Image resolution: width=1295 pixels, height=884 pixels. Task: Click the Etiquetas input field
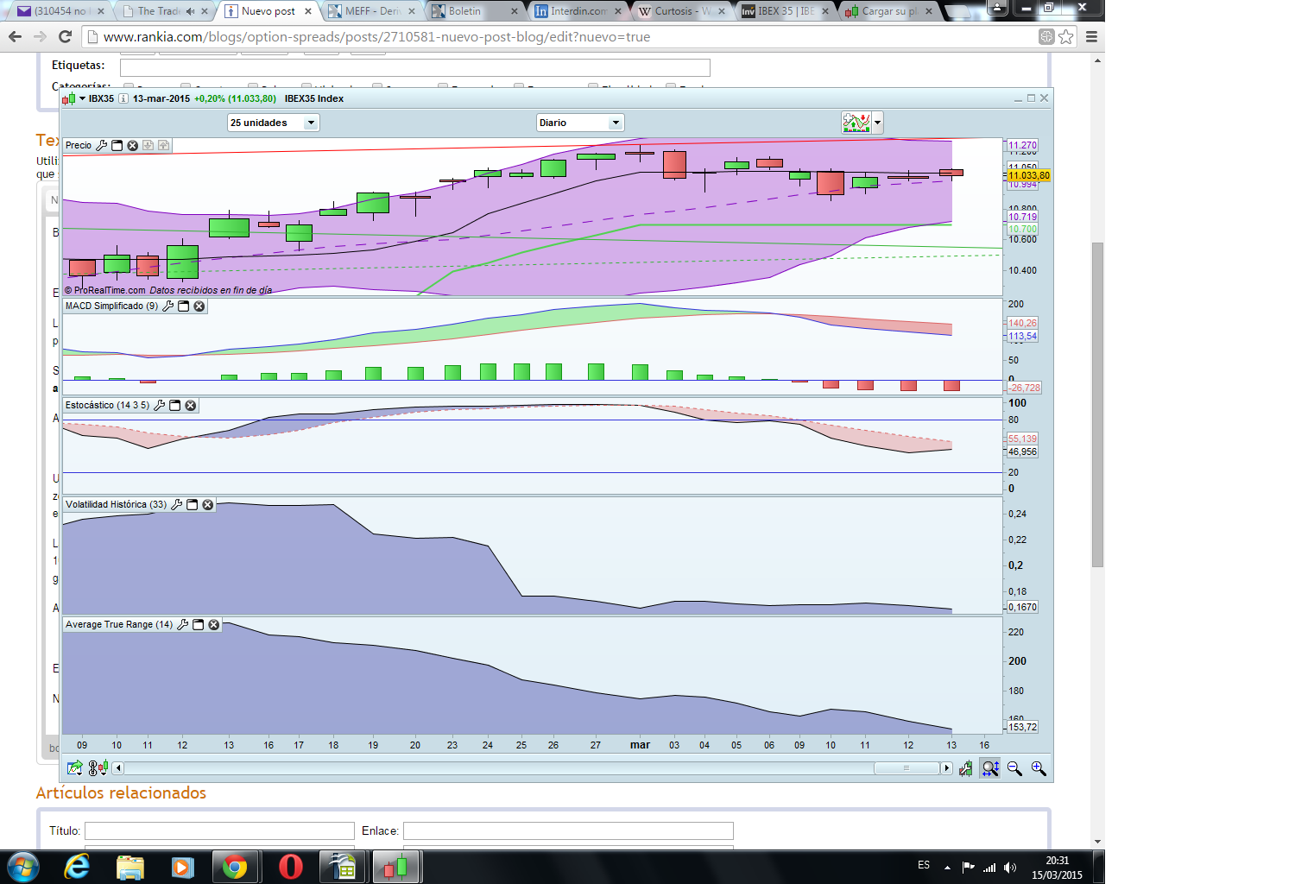(x=414, y=67)
